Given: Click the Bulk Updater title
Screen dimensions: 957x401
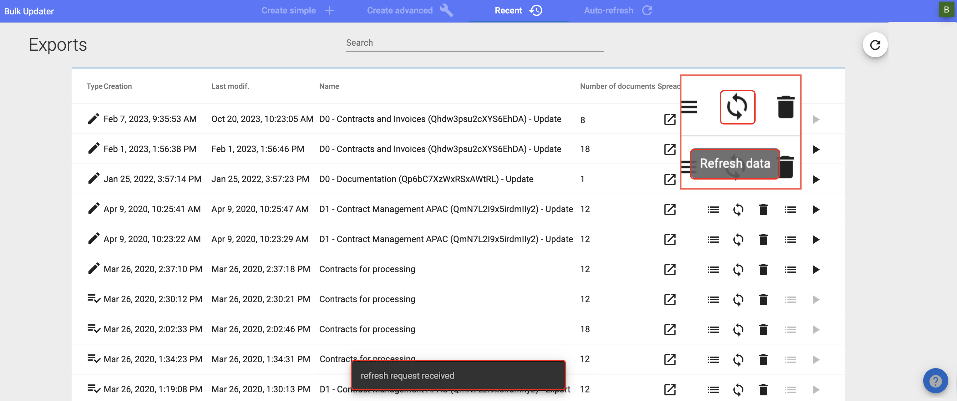Looking at the screenshot, I should tap(29, 11).
